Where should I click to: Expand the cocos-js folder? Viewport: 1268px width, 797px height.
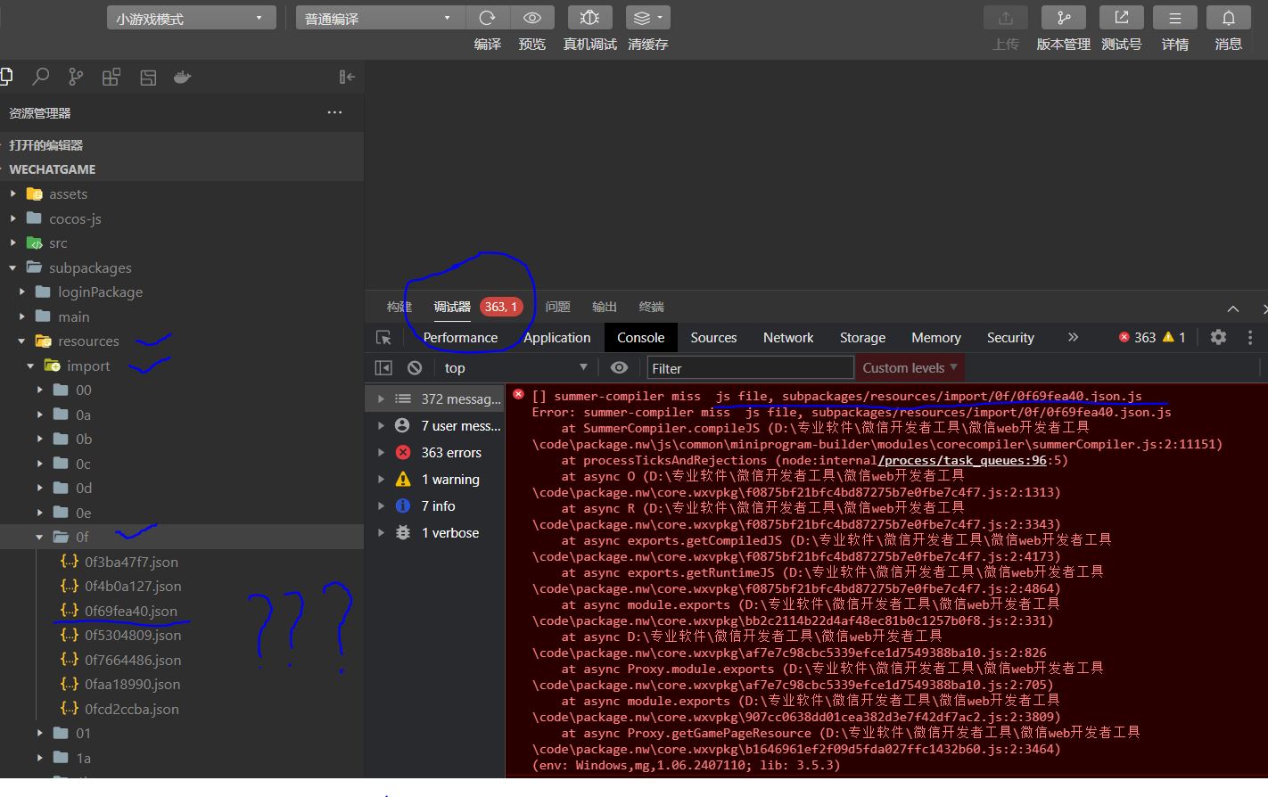(13, 218)
